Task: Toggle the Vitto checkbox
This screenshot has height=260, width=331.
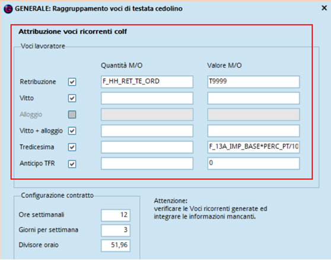Action: tap(72, 98)
